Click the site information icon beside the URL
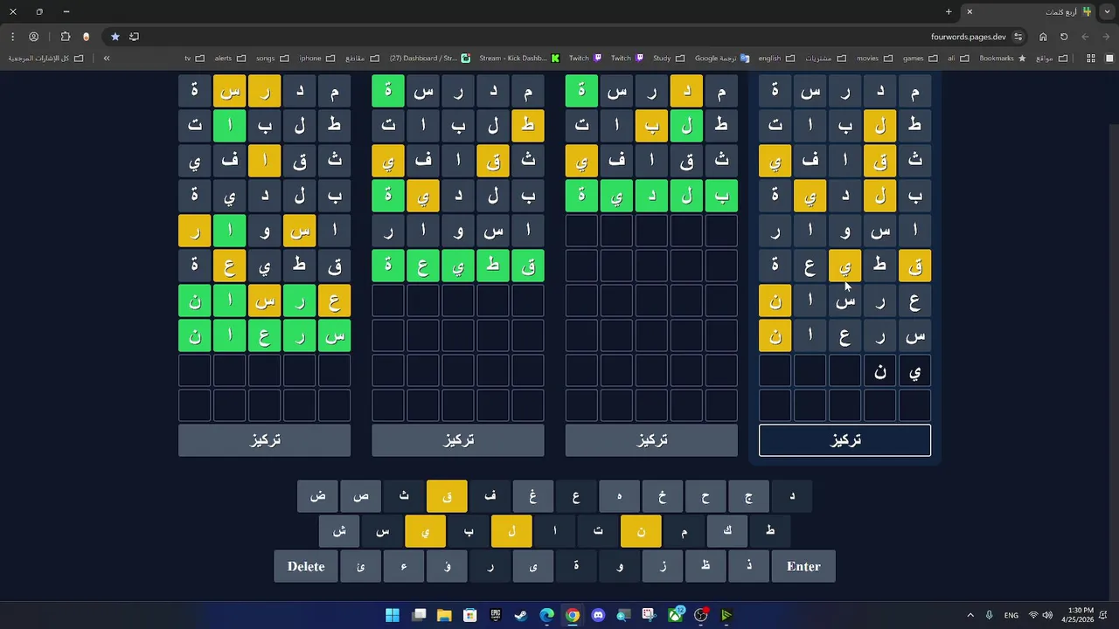The image size is (1119, 629). [1018, 37]
